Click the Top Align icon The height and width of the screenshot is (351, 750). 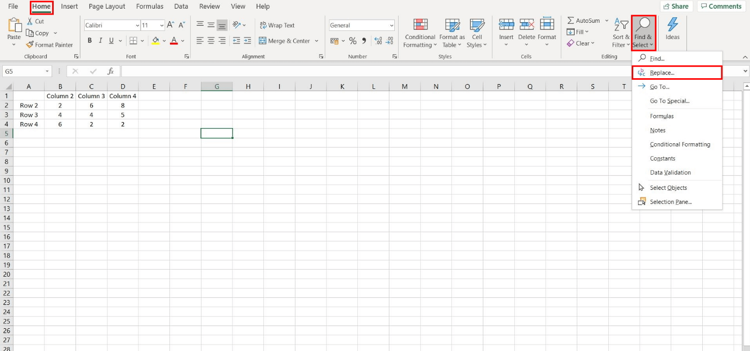(x=200, y=25)
